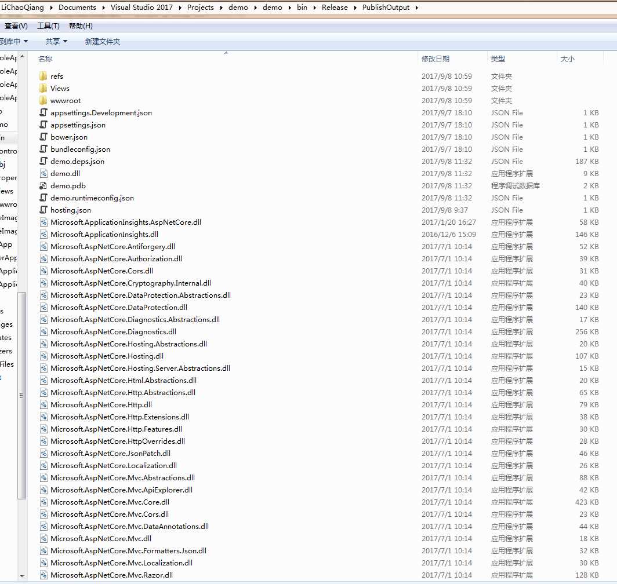Open the 工具(T) menu
Viewport: 617px width, 584px height.
(48, 26)
